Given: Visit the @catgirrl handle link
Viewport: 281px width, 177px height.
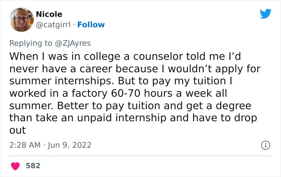Looking at the screenshot, I should tap(53, 25).
